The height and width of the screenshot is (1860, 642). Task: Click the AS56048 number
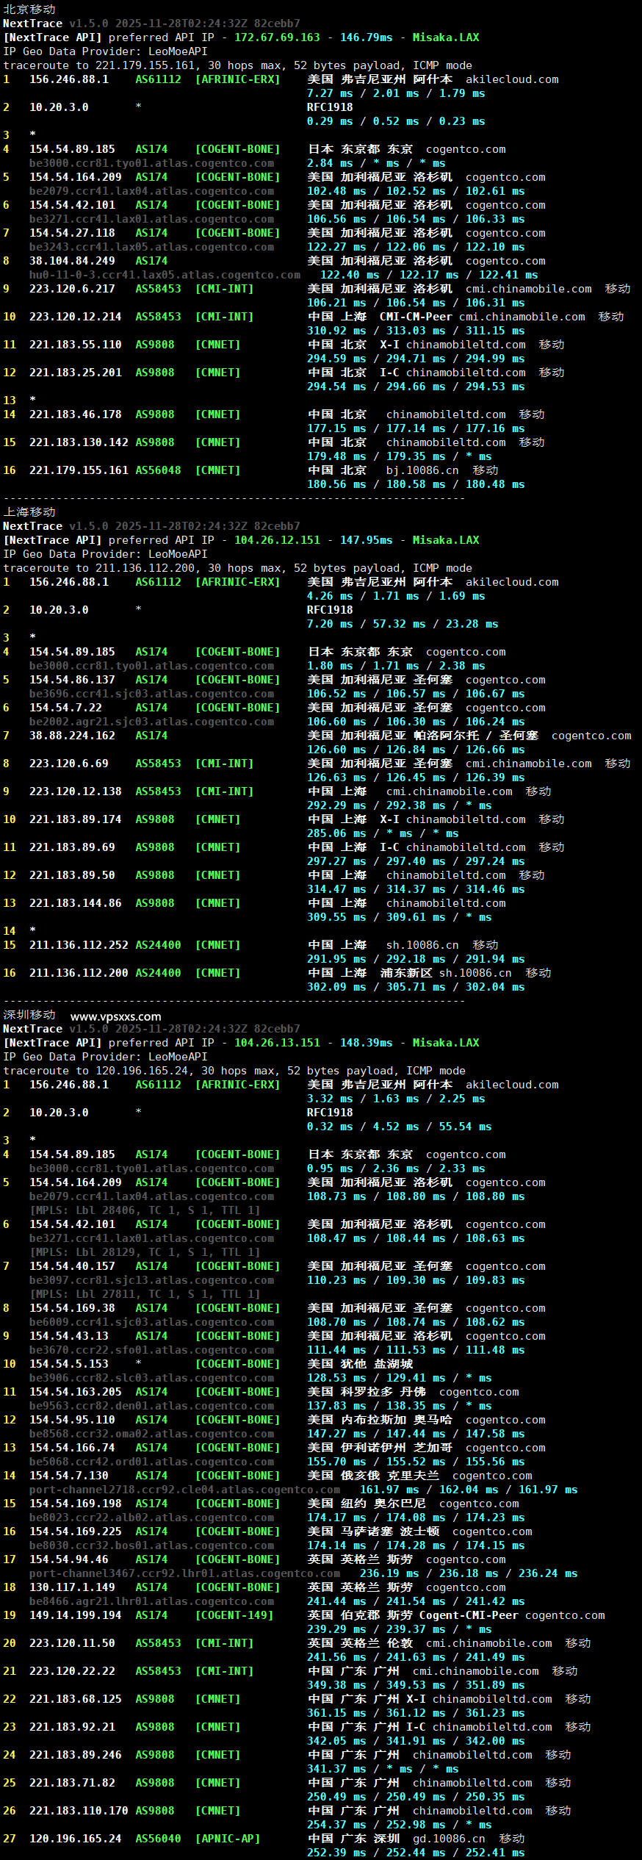click(x=158, y=470)
